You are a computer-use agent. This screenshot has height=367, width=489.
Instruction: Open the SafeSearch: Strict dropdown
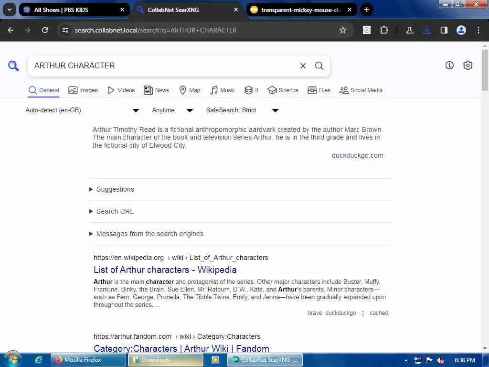(x=242, y=110)
